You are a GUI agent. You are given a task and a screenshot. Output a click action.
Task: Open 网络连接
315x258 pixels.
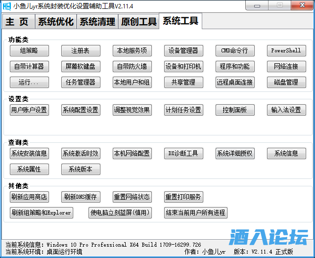coord(286,66)
